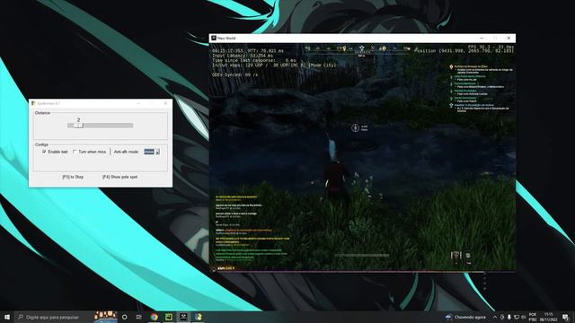
Task: Click the settlement marker in the compass center
Action: tap(361, 48)
